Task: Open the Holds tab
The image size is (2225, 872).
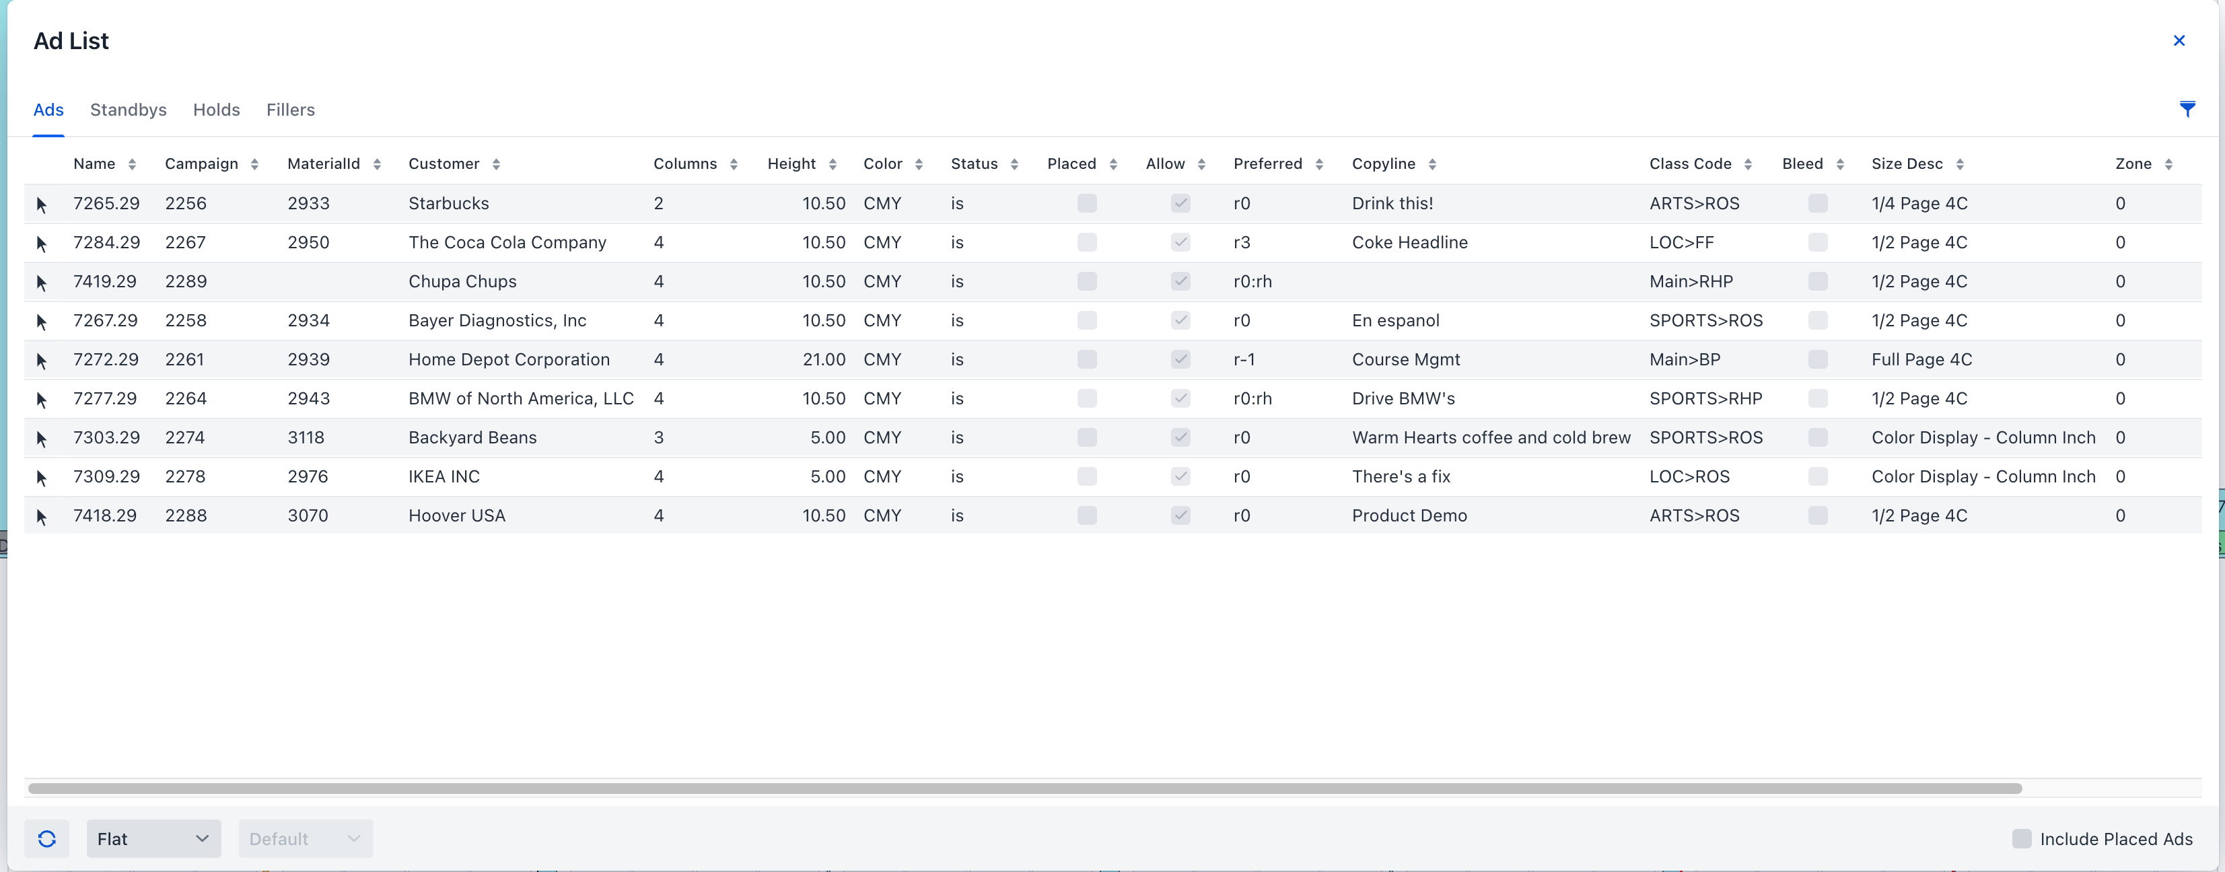Action: point(216,110)
